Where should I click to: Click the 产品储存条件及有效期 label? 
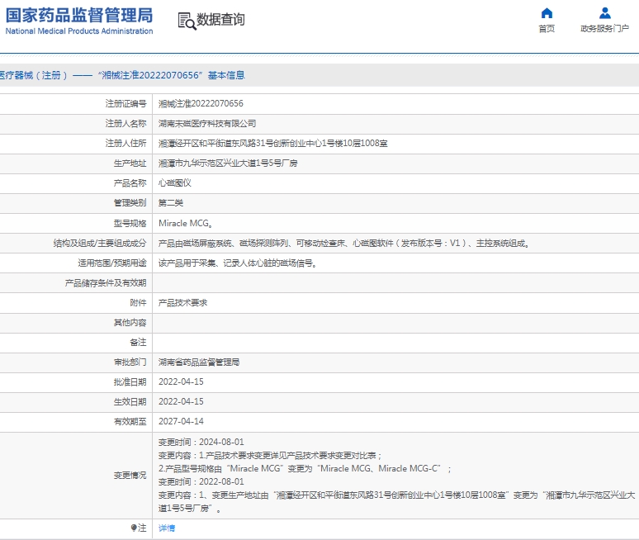[x=106, y=283]
